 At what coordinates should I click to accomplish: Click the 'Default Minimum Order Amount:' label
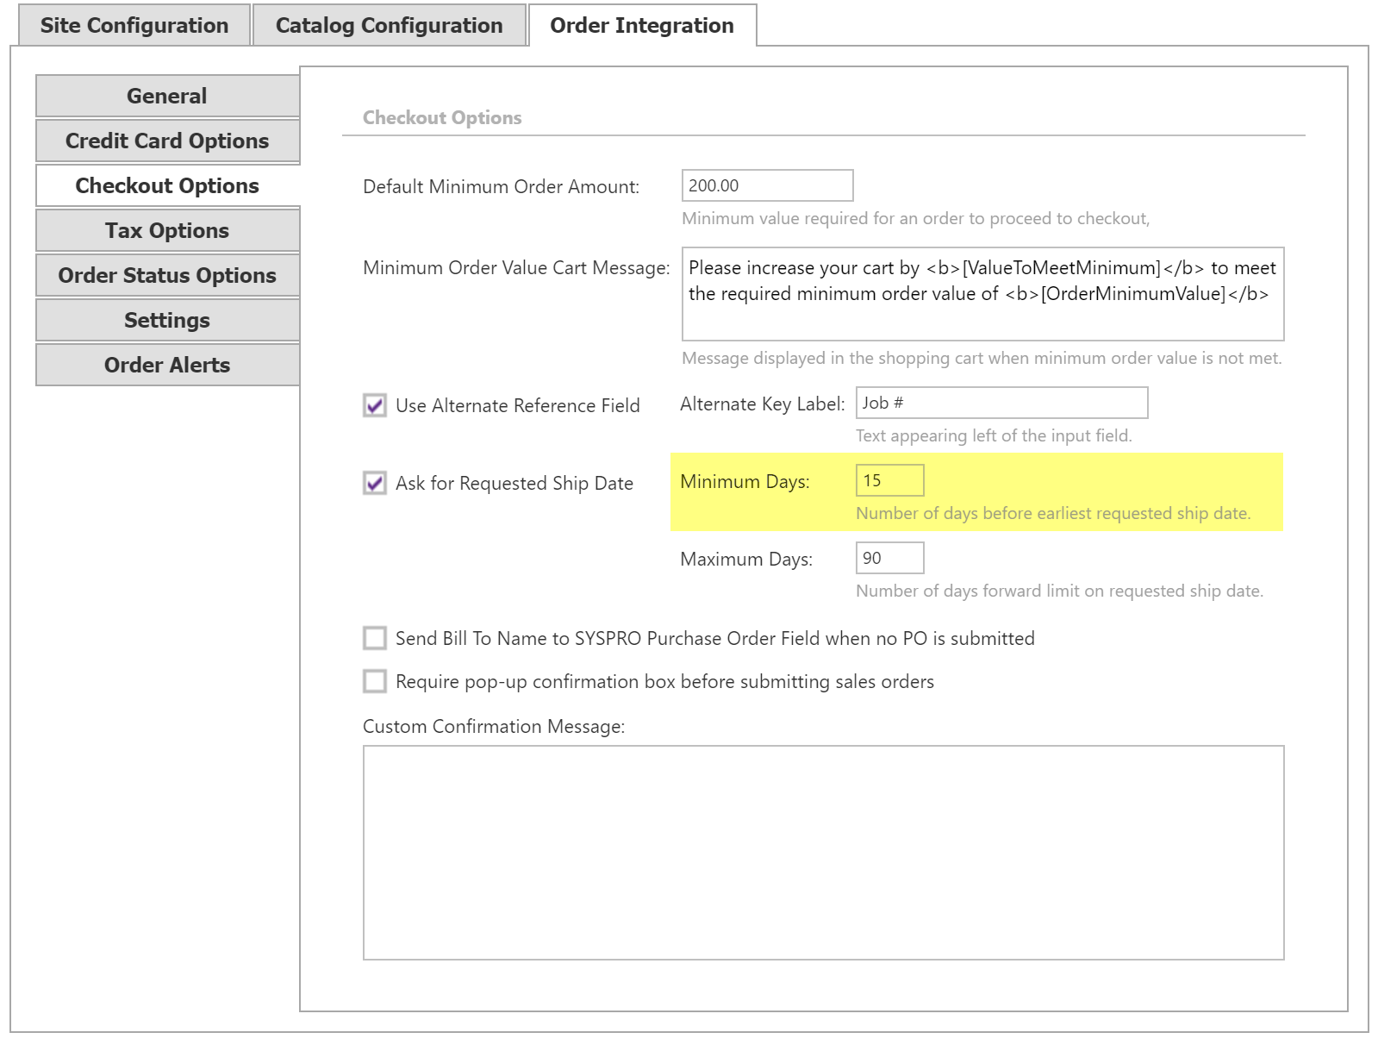point(502,187)
